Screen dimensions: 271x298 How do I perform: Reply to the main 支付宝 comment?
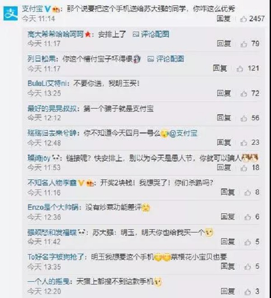pos(224,19)
